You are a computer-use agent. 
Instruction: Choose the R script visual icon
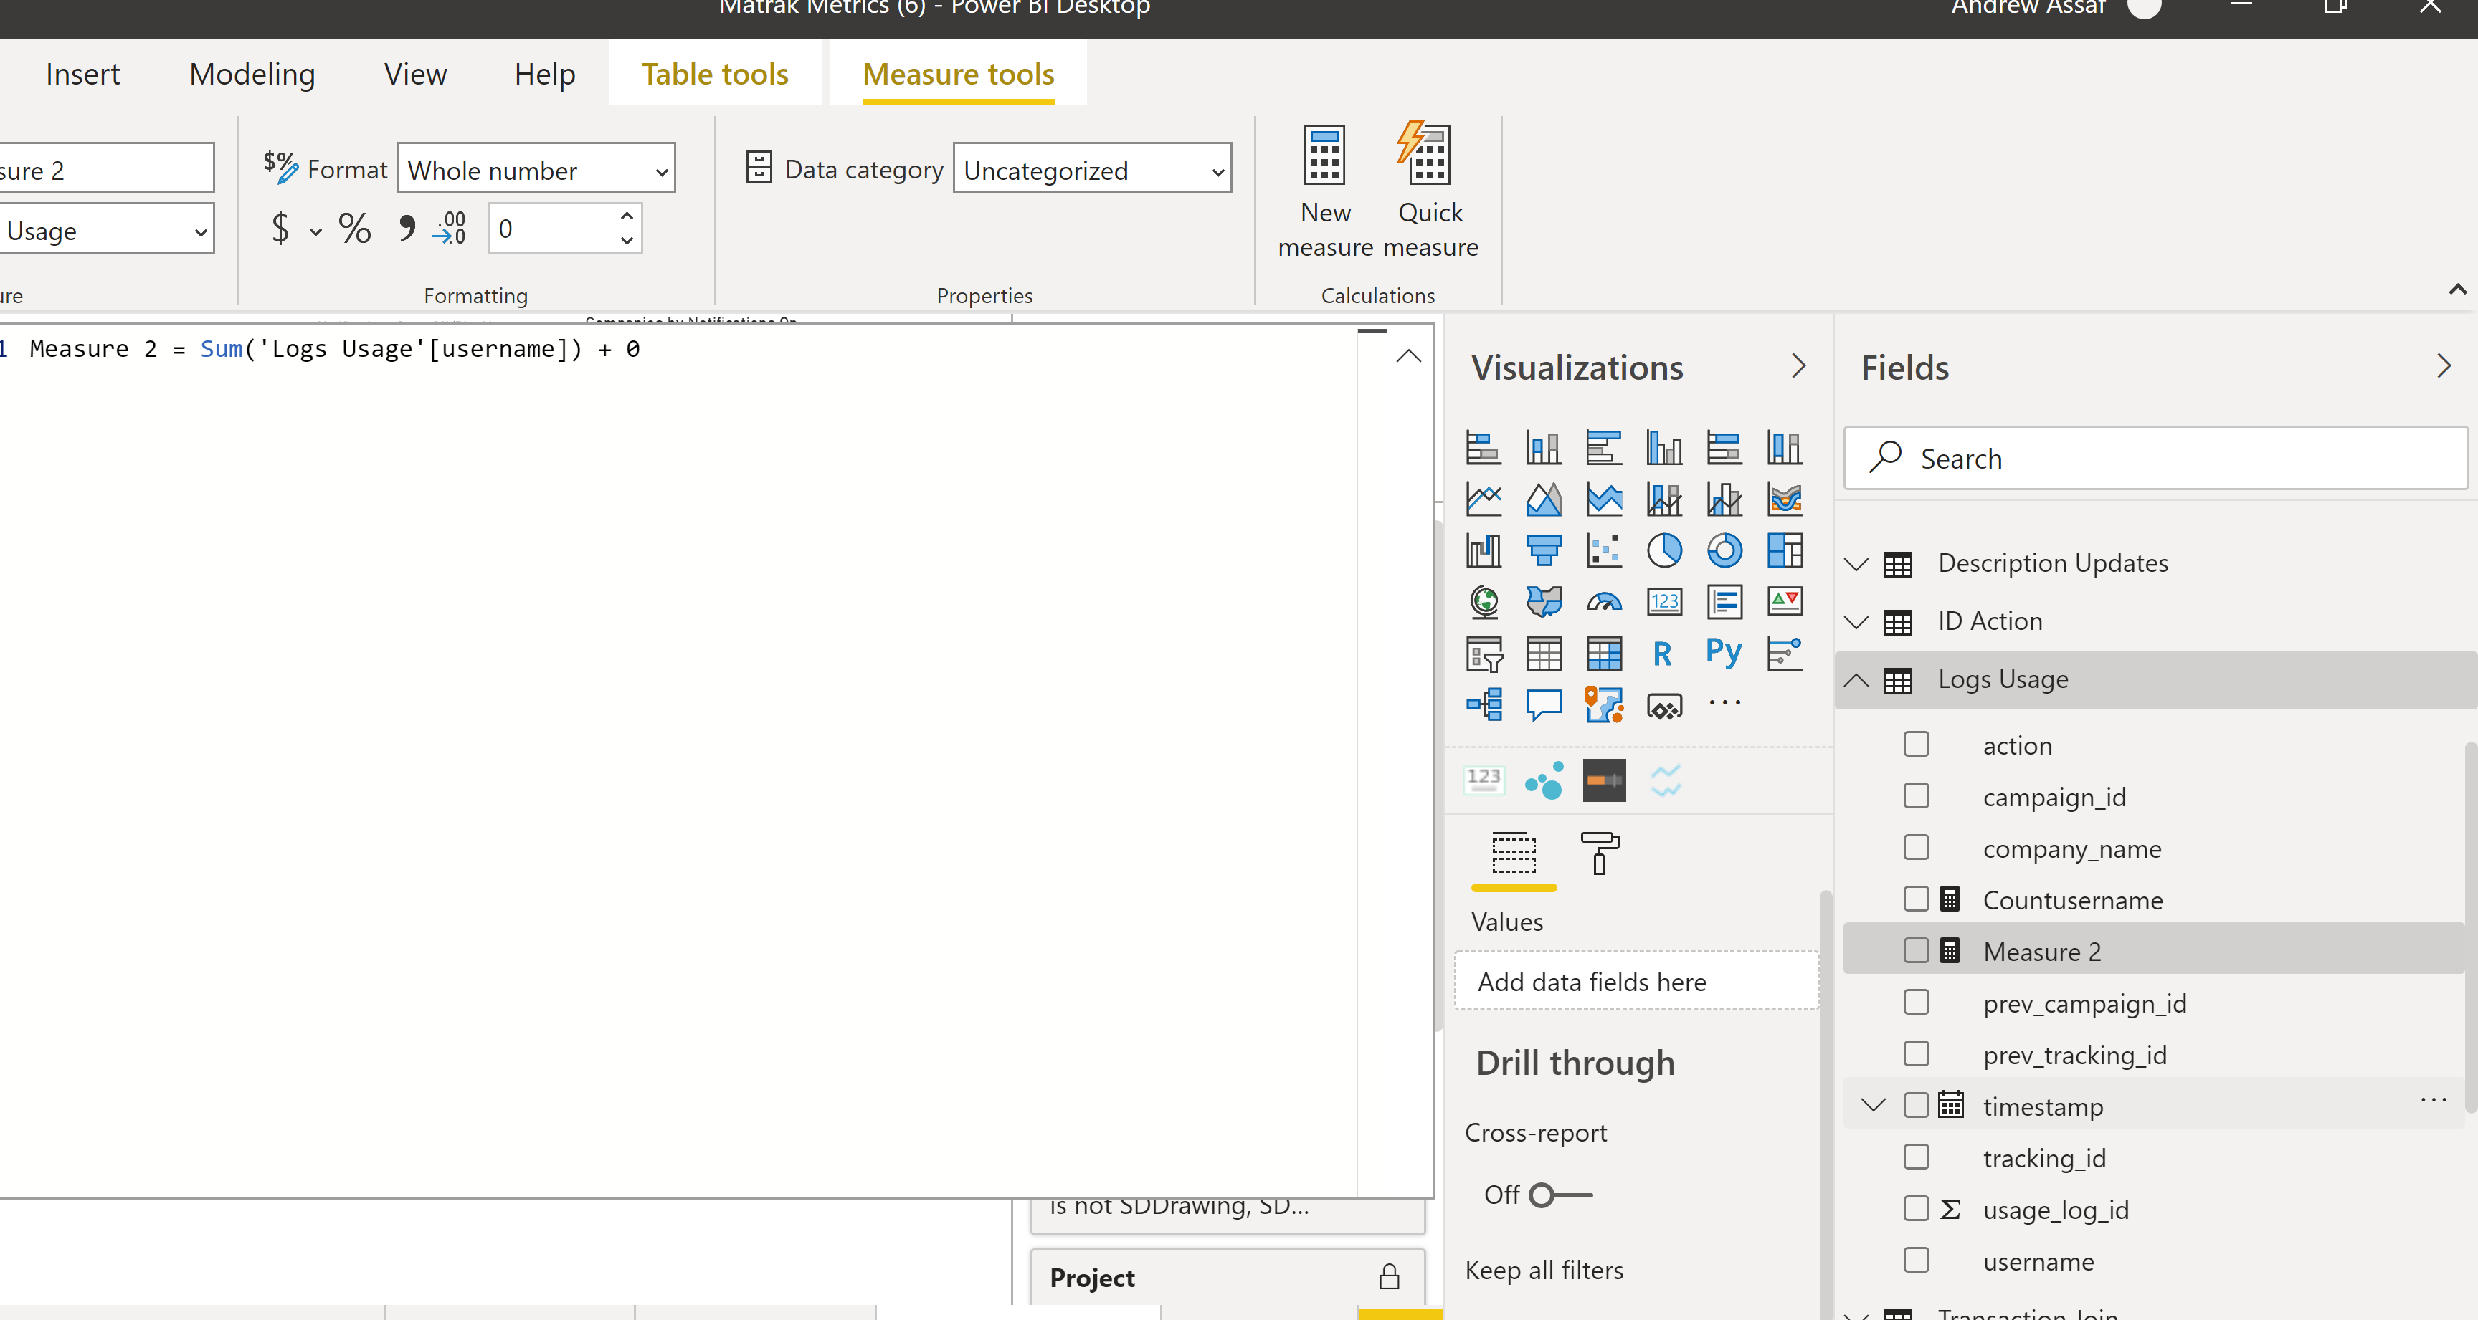(x=1663, y=654)
